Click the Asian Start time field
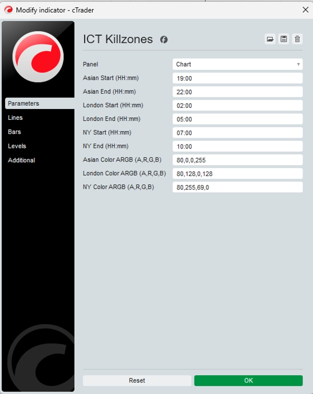The image size is (313, 394). point(237,78)
